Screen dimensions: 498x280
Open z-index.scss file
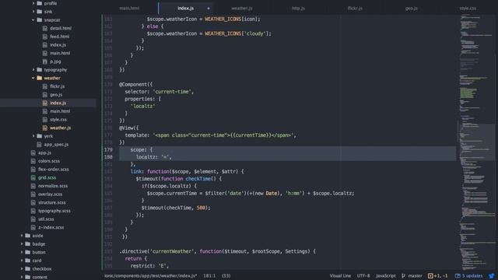click(51, 227)
